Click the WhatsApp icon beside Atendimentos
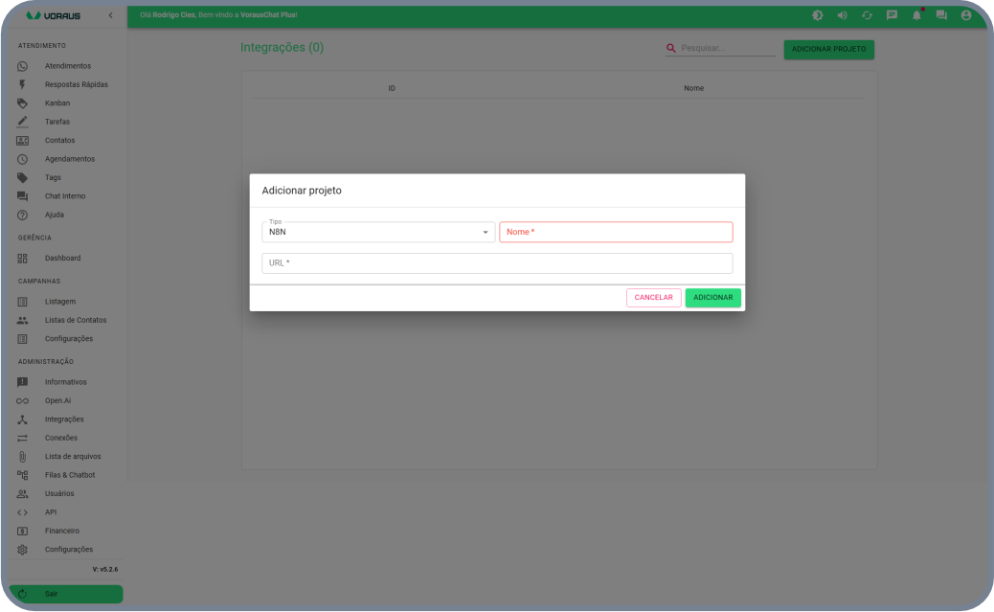 click(x=22, y=66)
